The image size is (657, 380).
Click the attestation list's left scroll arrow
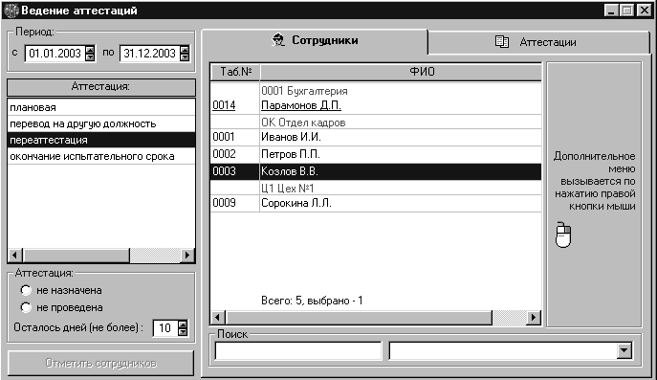(x=15, y=255)
